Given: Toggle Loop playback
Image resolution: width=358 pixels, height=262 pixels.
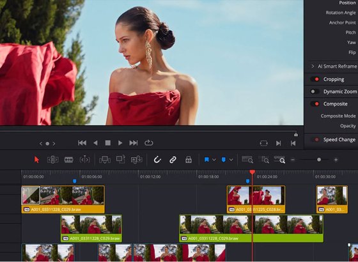Looking at the screenshot, I should [x=148, y=143].
